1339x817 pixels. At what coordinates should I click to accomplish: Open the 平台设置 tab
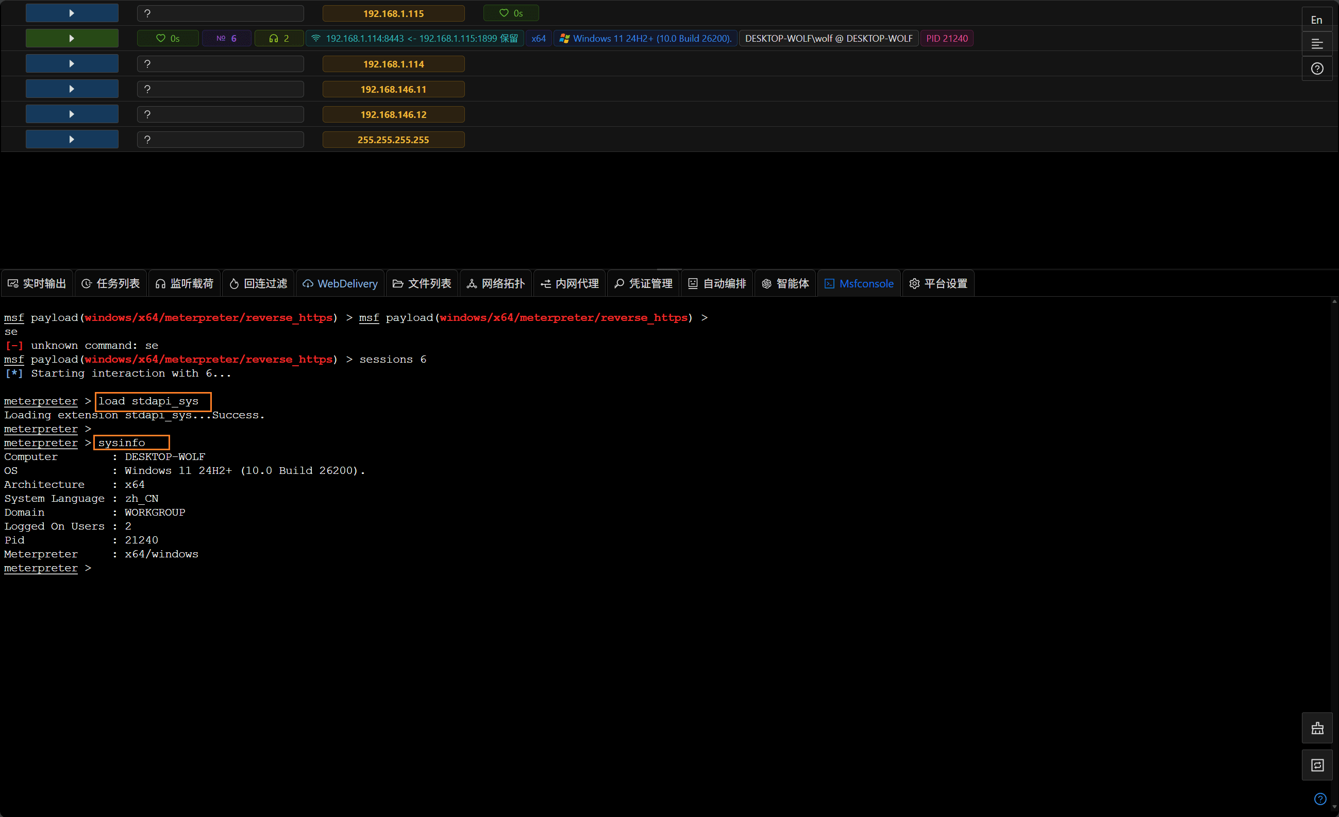939,283
